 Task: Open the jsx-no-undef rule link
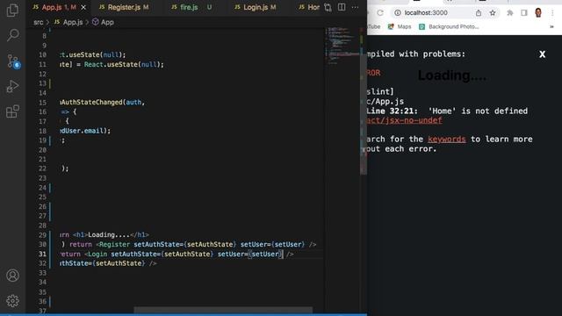tap(404, 120)
